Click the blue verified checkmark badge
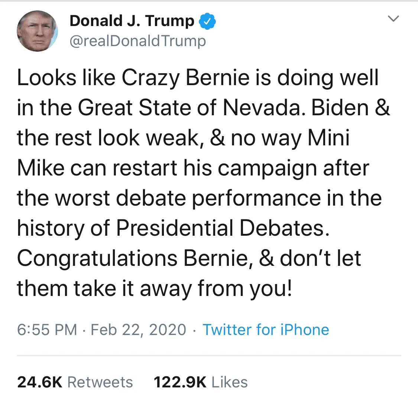 (x=208, y=22)
